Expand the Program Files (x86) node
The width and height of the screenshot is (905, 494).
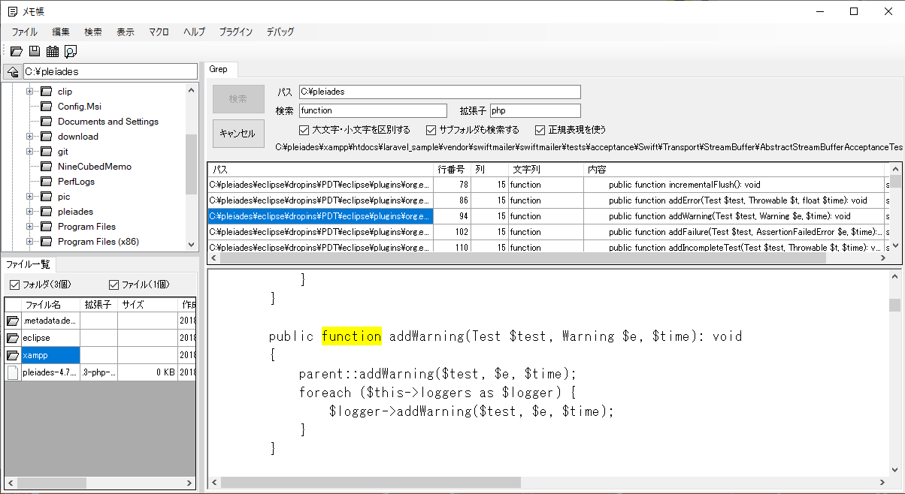click(31, 242)
